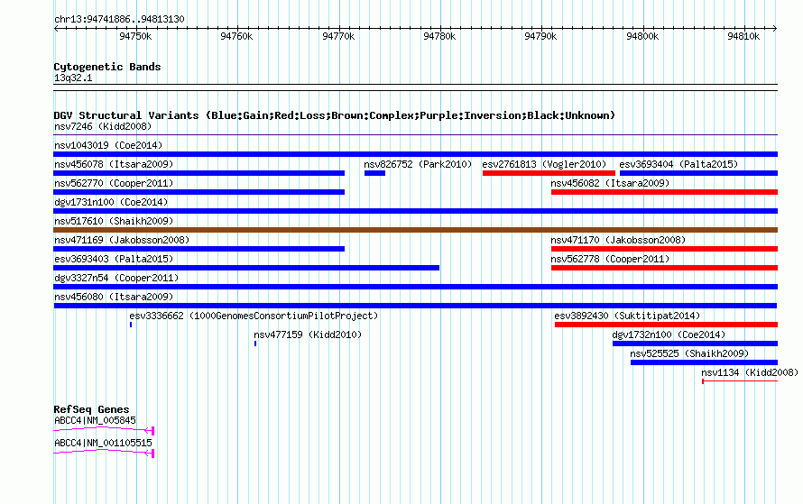Select the esv2761813 (Vogler2010) red loss bar
803x504 pixels.
coord(549,173)
